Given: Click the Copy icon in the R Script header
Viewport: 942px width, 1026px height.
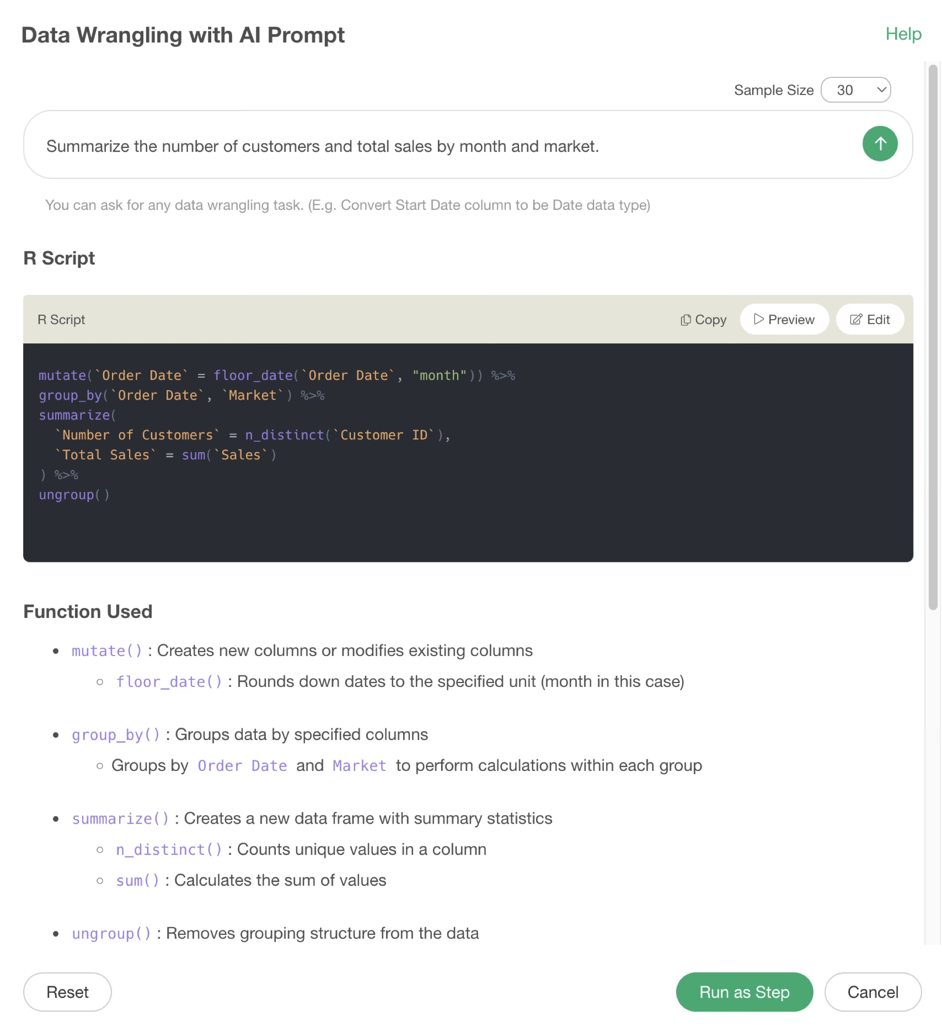Looking at the screenshot, I should point(686,320).
